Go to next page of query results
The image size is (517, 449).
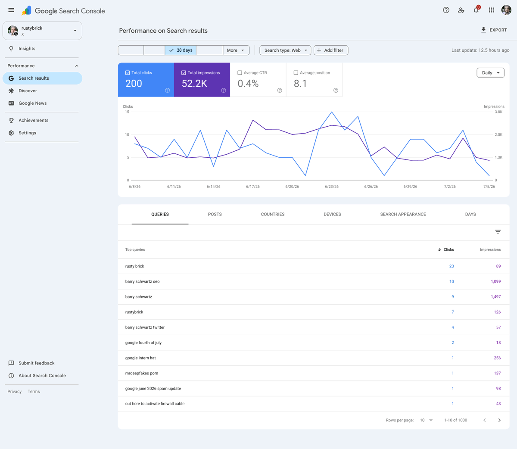tap(499, 420)
